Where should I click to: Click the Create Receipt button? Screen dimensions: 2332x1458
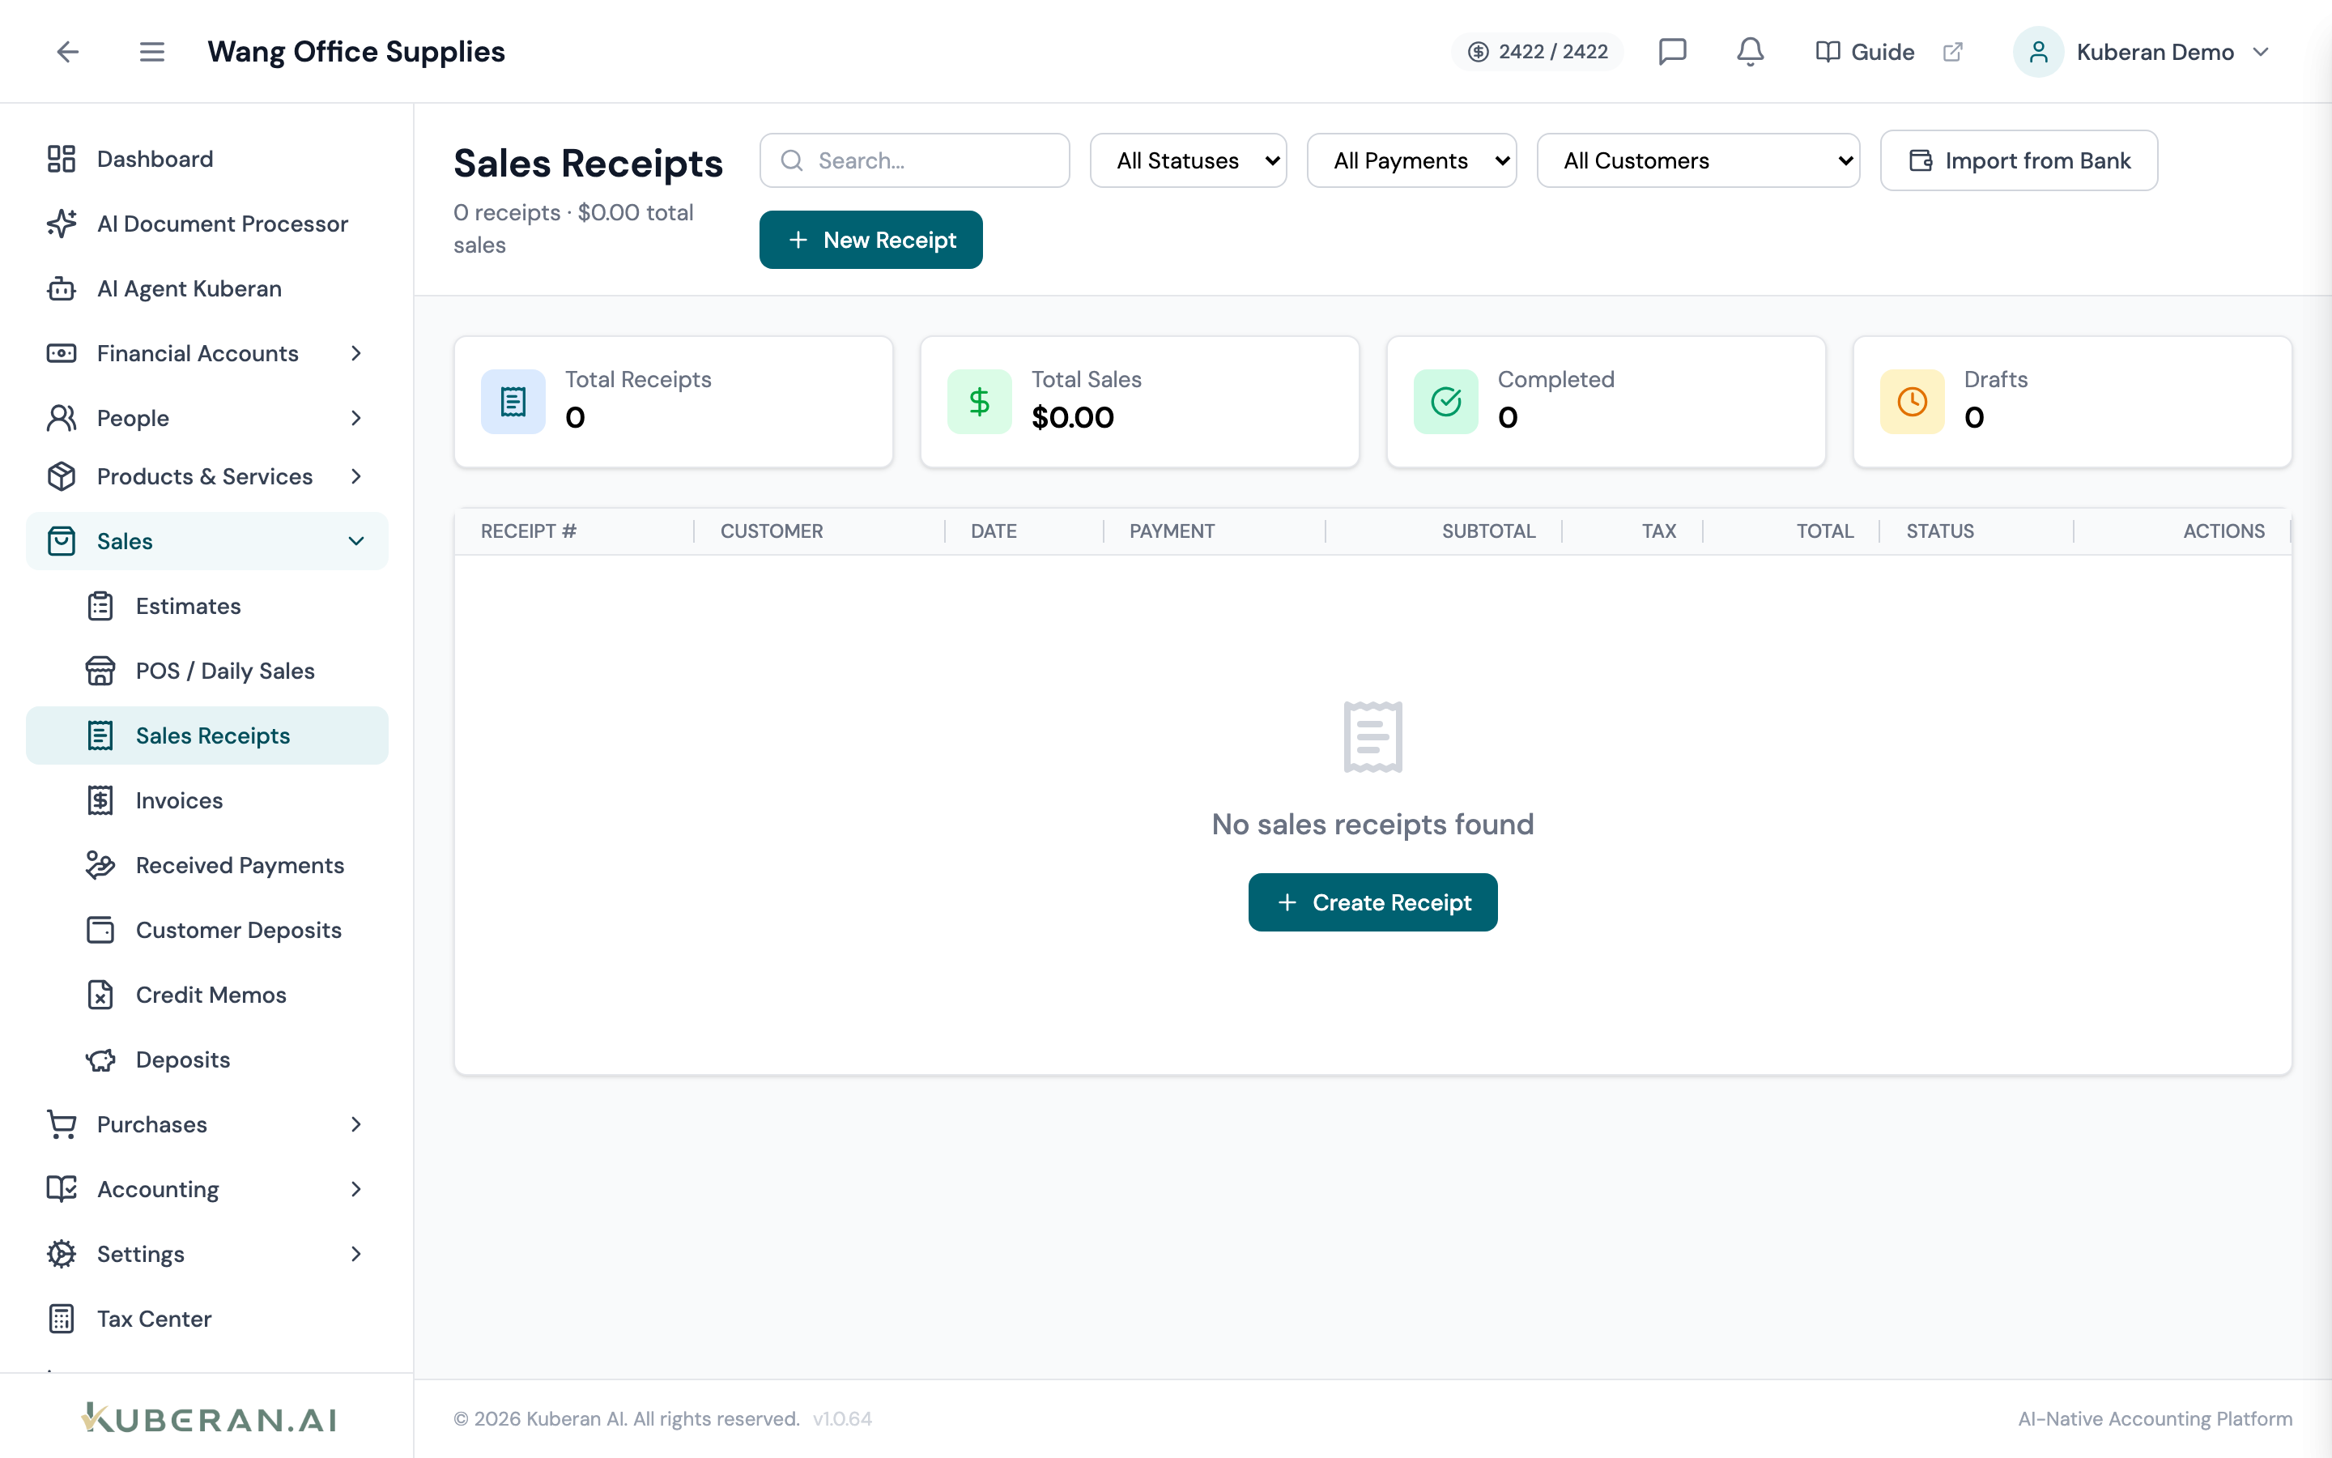tap(1372, 902)
